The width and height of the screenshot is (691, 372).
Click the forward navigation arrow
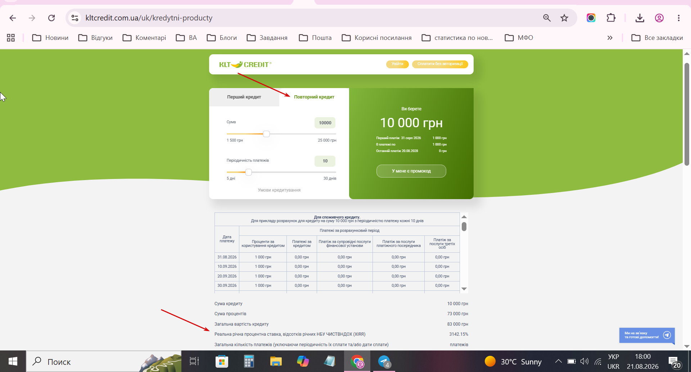pyautogui.click(x=32, y=18)
